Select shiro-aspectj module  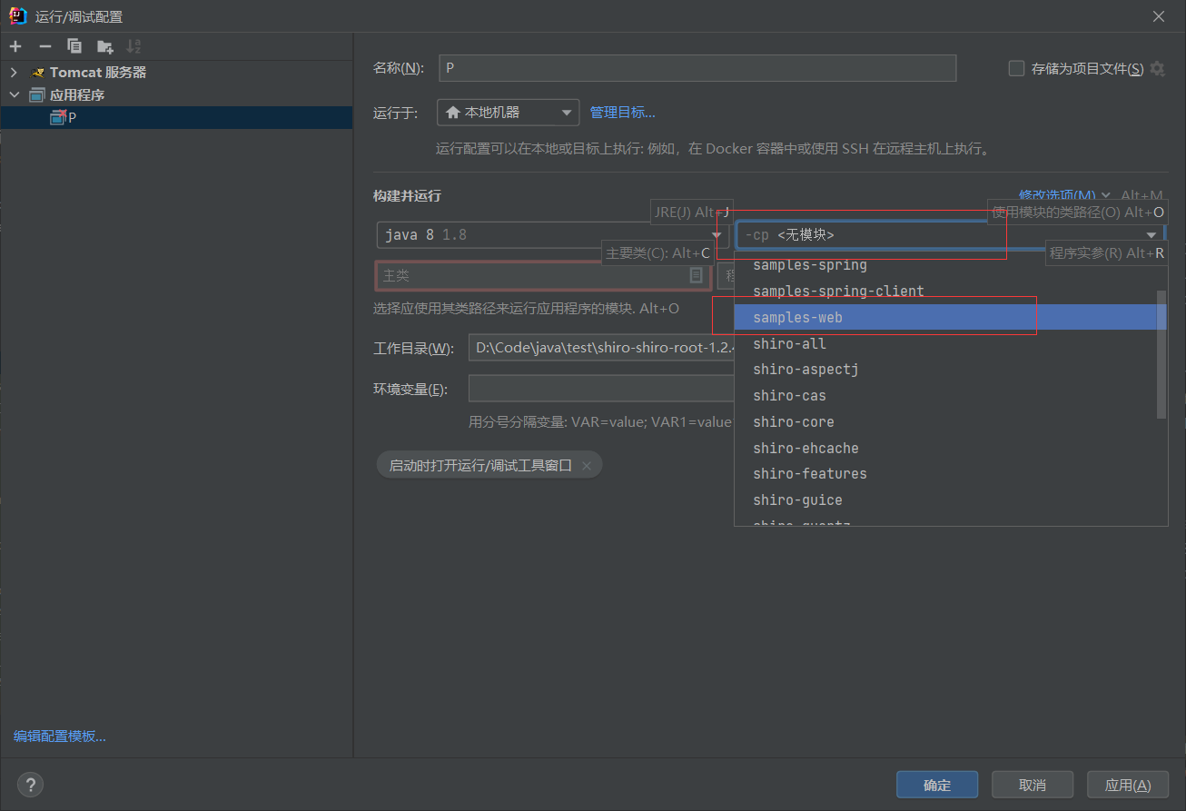coord(945,370)
